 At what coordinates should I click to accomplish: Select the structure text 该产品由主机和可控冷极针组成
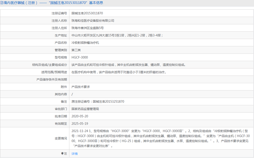point(93,65)
